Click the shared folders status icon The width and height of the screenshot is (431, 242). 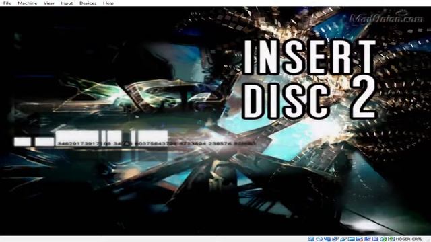pos(351,239)
